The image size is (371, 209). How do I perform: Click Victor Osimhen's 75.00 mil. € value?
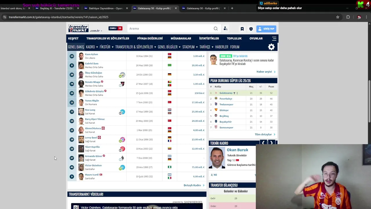pos(198,167)
